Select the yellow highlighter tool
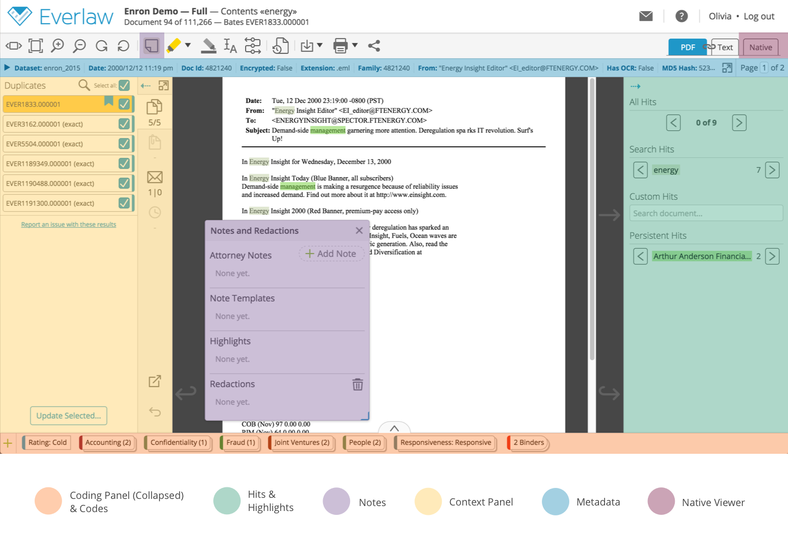The width and height of the screenshot is (788, 544). coord(174,46)
